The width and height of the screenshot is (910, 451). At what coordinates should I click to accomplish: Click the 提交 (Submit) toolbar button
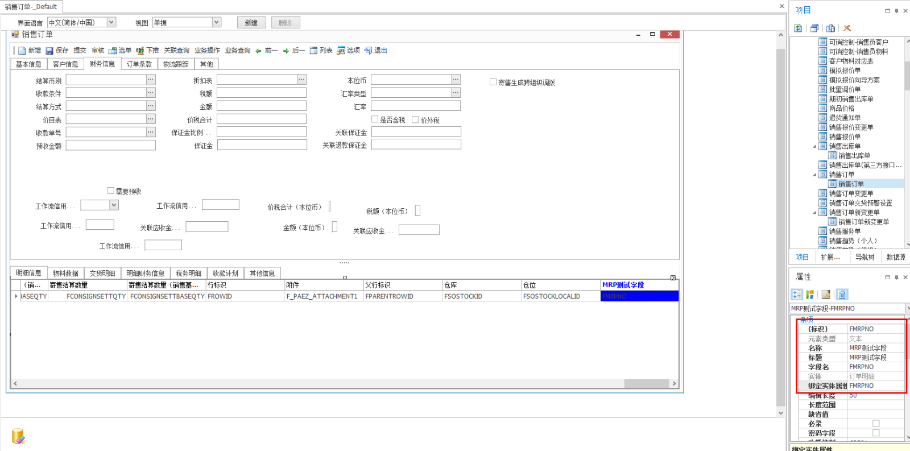pos(80,51)
